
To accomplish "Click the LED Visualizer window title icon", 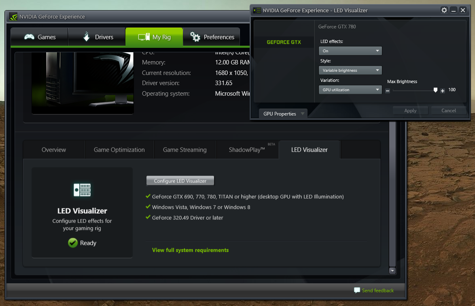I will [x=257, y=10].
